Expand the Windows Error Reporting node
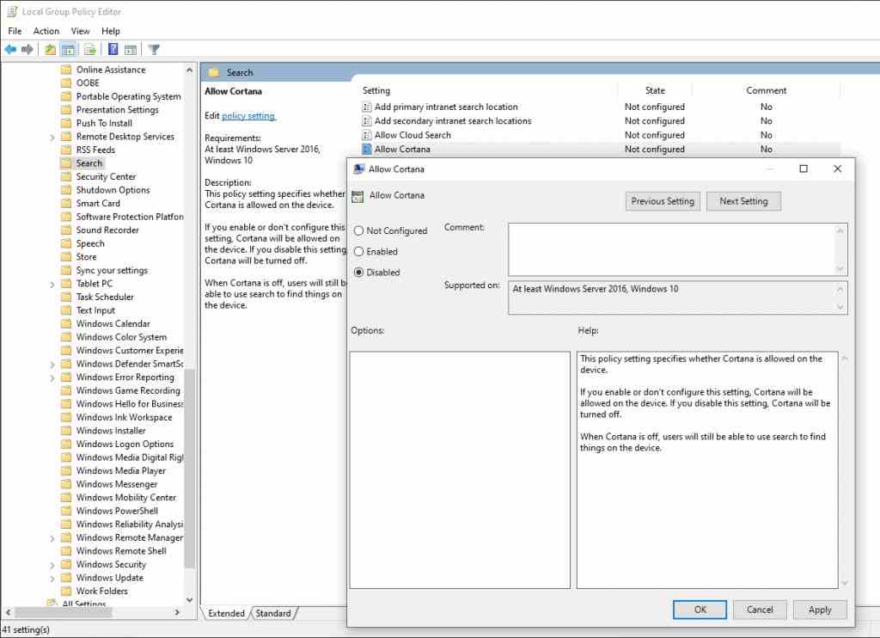Screen dimensions: 880x638 [52, 378]
